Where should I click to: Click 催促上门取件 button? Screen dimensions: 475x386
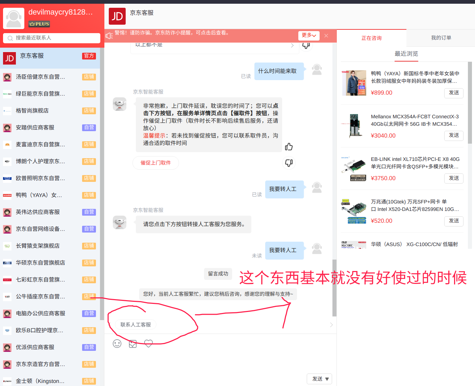click(x=156, y=163)
